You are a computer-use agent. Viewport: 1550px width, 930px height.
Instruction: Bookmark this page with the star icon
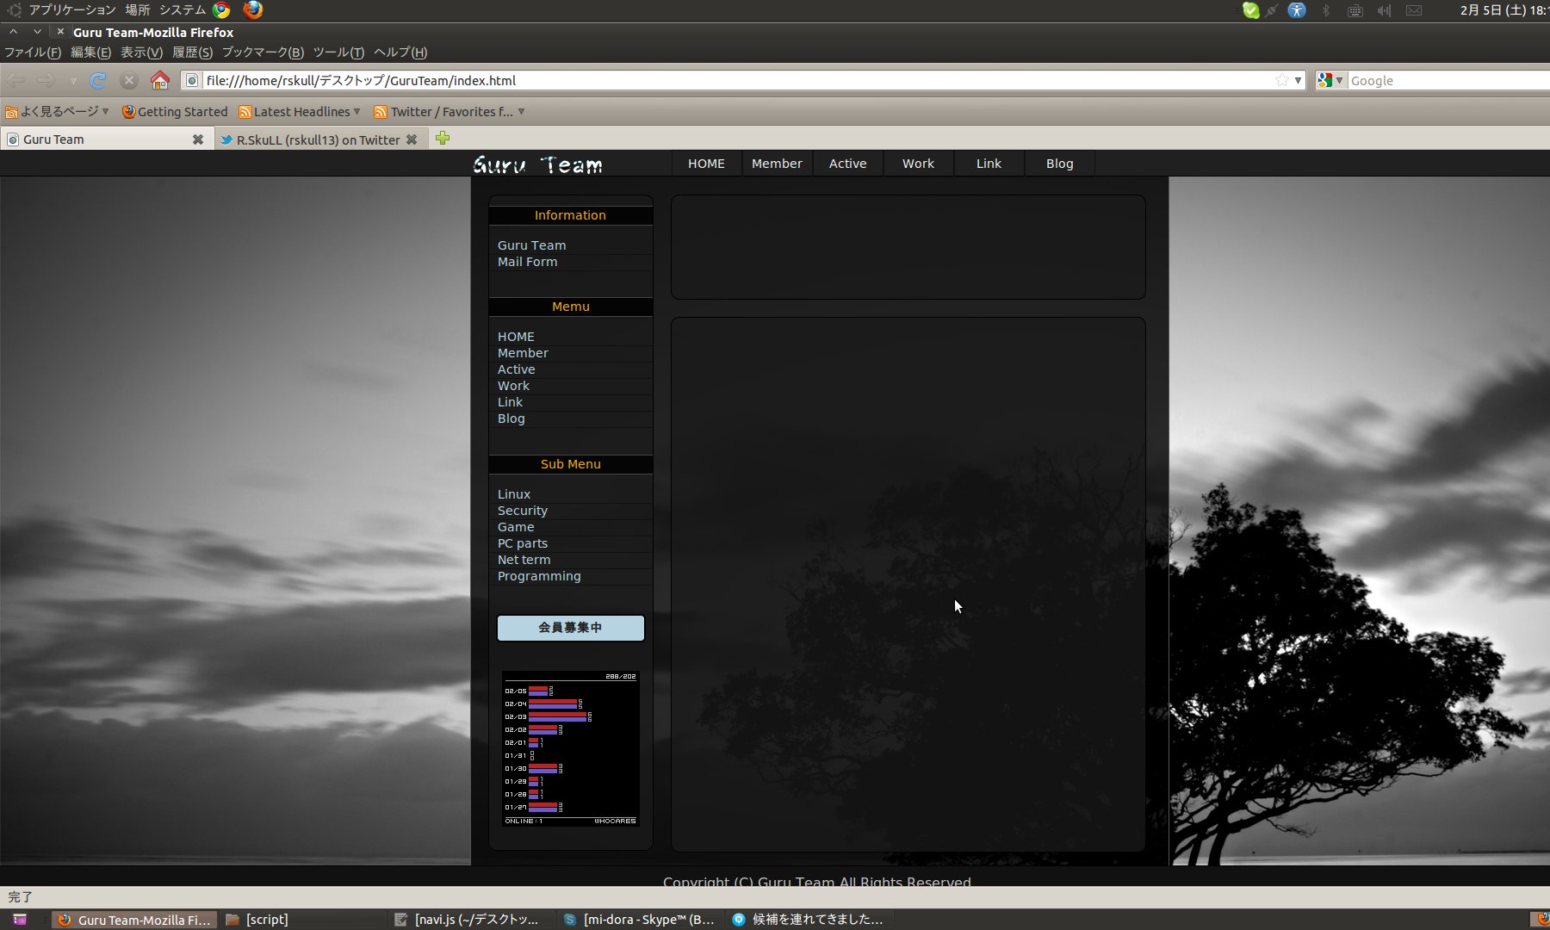[x=1281, y=80]
